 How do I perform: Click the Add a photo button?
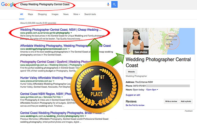click(186, 101)
